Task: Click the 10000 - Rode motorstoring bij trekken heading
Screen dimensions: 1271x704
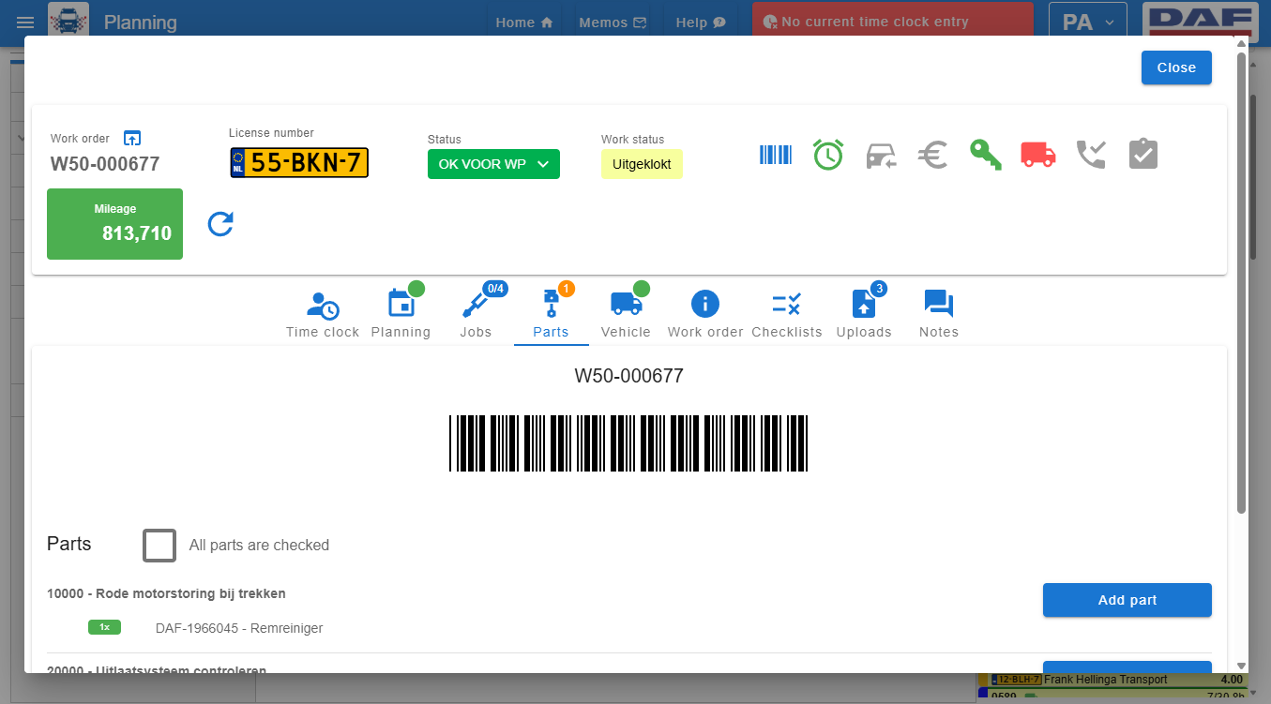Action: click(x=166, y=593)
